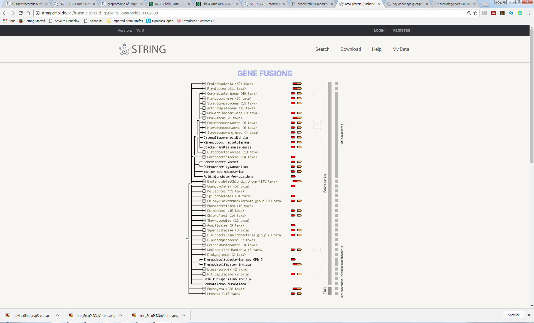Open options arrow for payloadimage download

pyautogui.click(x=58, y=316)
